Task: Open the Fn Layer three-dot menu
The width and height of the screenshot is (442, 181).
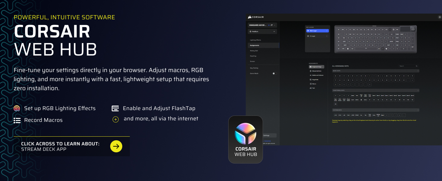Action: [x=327, y=36]
